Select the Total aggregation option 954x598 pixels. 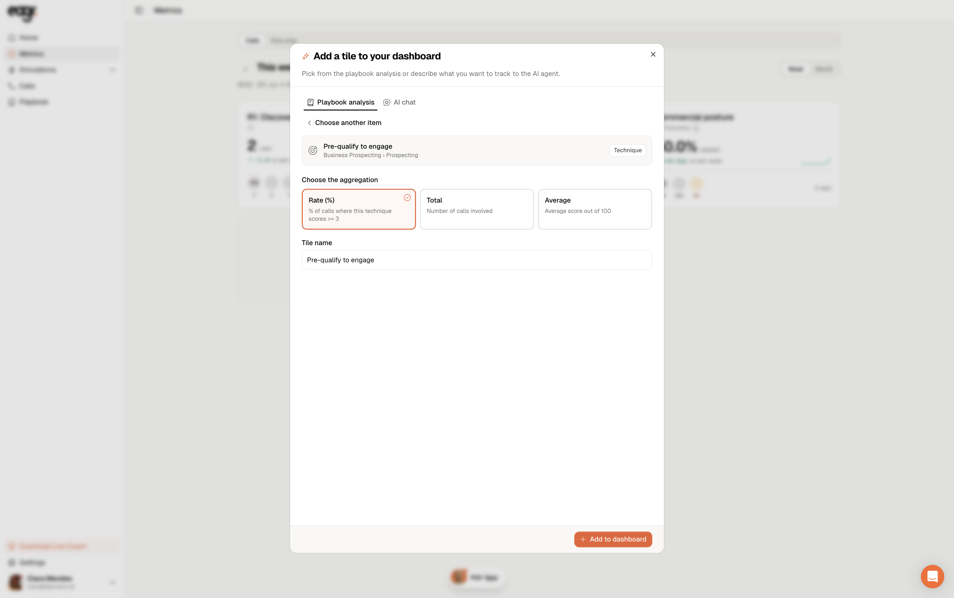(x=477, y=209)
